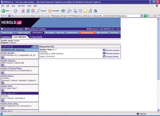Expand the Links toolbar chevron

(158, 15)
